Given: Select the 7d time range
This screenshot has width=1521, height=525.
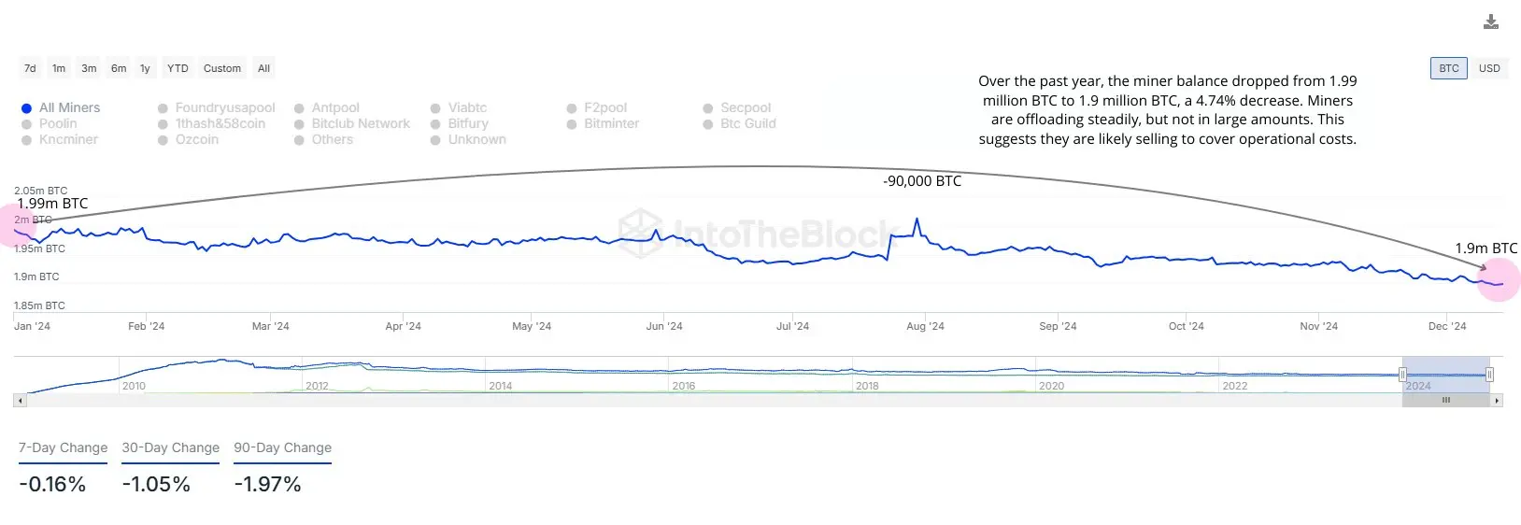Looking at the screenshot, I should click(x=30, y=68).
